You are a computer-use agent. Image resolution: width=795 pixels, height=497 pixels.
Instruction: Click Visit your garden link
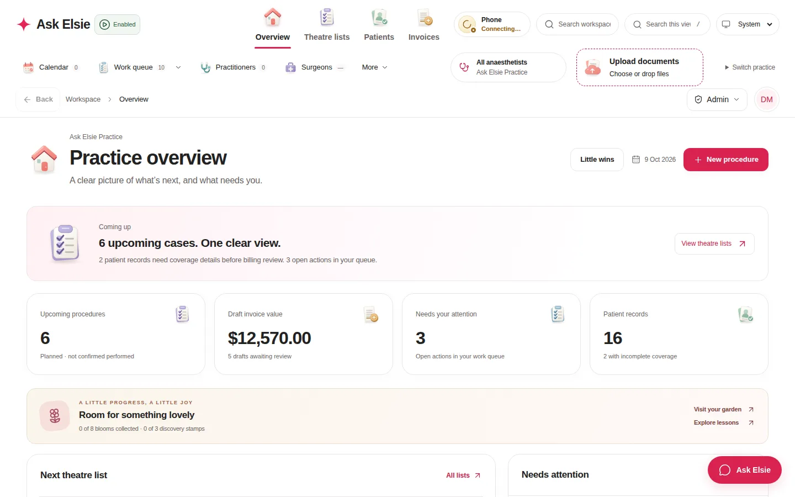tap(724, 409)
